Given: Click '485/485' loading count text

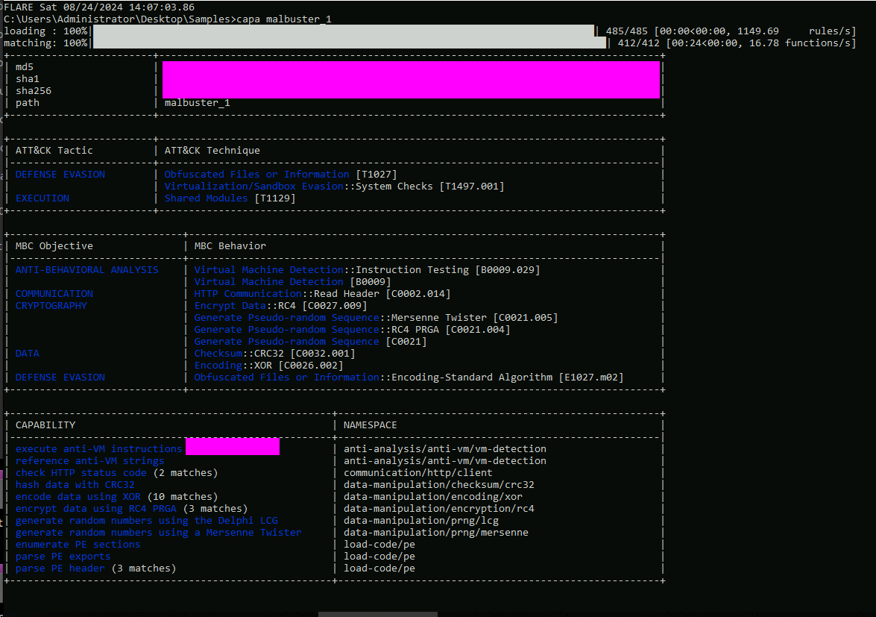Looking at the screenshot, I should tap(627, 31).
